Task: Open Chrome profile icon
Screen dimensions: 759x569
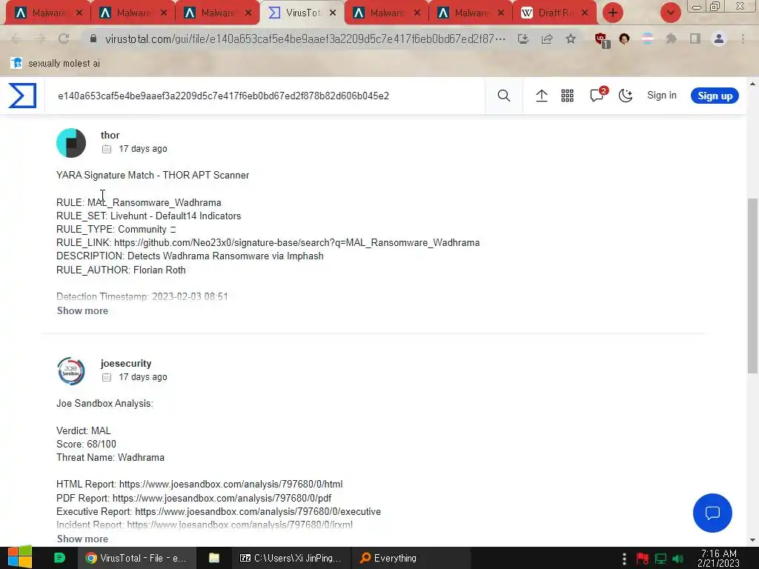Action: (x=719, y=39)
